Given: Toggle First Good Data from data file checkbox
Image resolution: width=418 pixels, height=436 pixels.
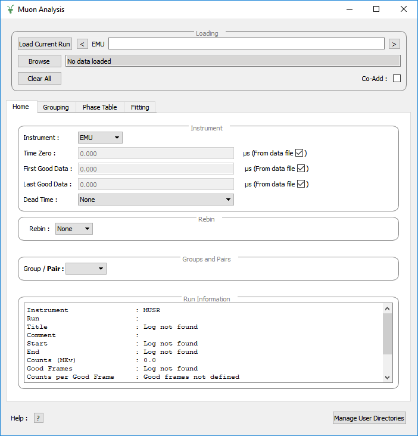Looking at the screenshot, I should pos(301,169).
